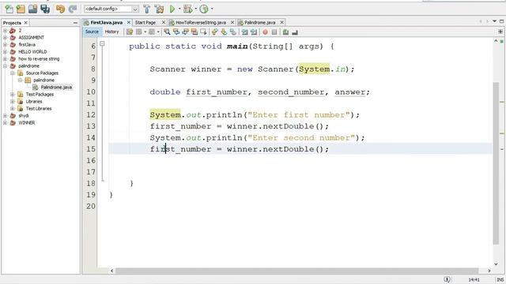This screenshot has height=284, width=506.
Task: Open the default config combo box
Action: pyautogui.click(x=111, y=9)
